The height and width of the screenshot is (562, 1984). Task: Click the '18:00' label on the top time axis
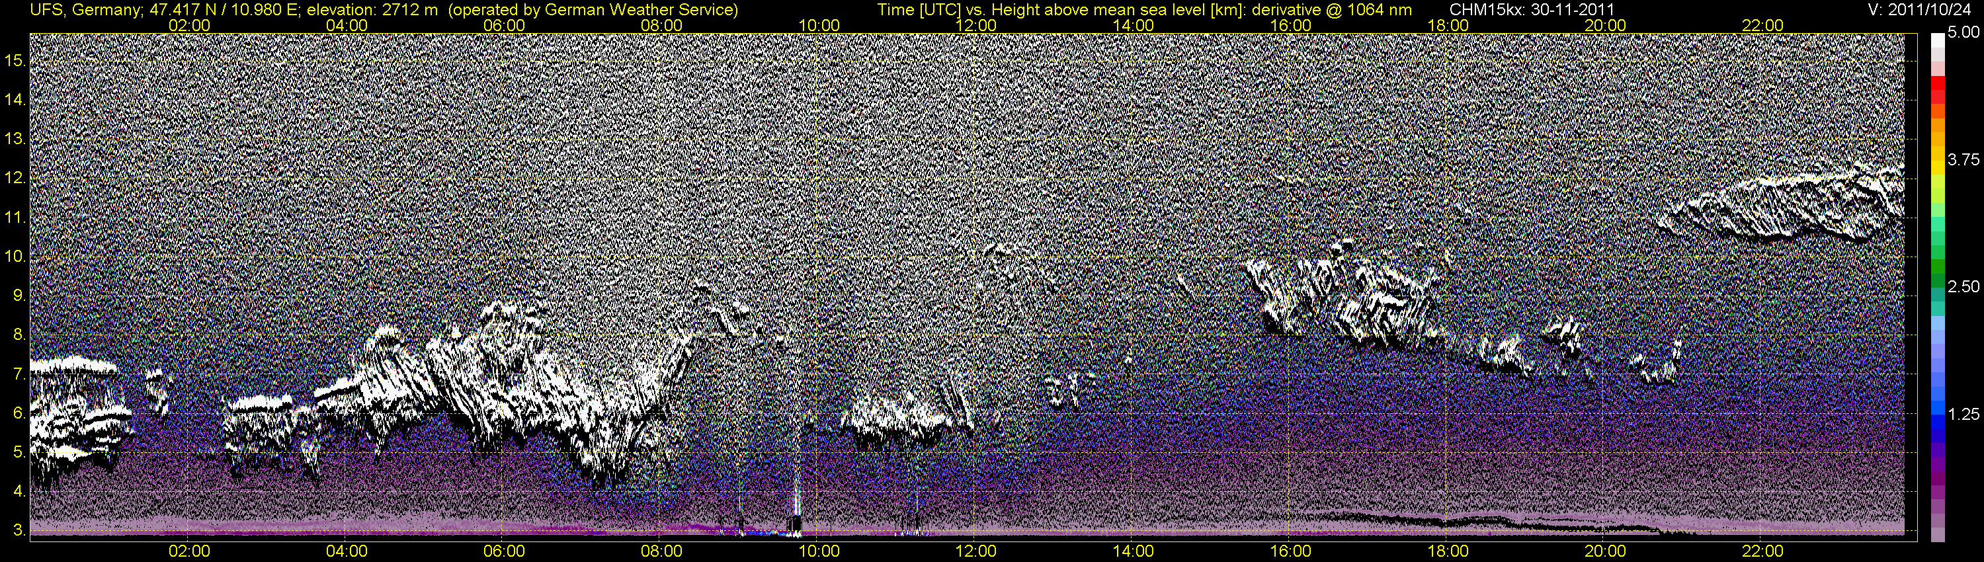click(x=1448, y=25)
